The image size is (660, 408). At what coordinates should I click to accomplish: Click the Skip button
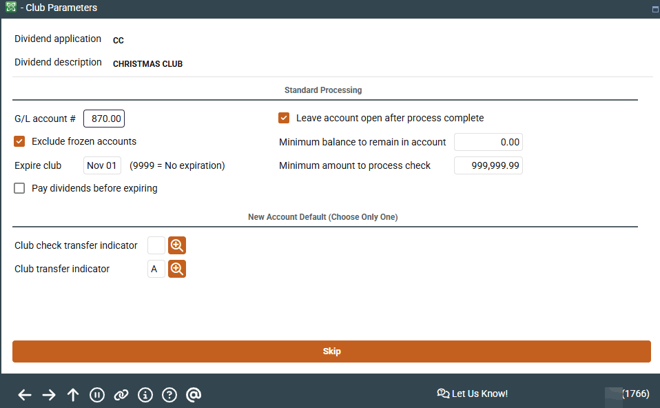(331, 351)
